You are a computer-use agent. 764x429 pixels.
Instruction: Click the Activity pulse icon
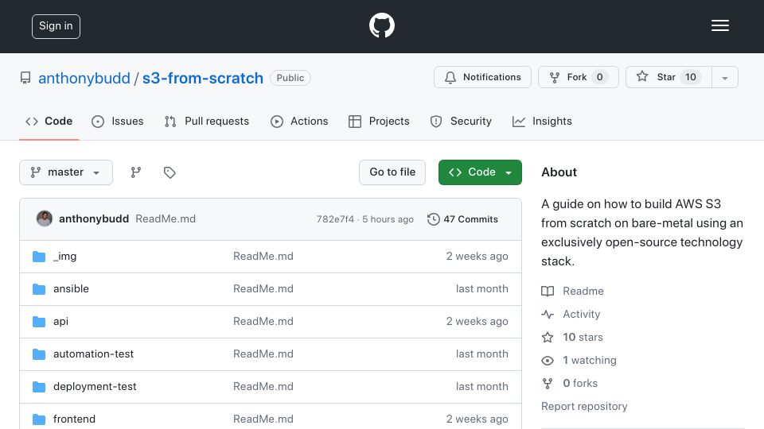(548, 315)
